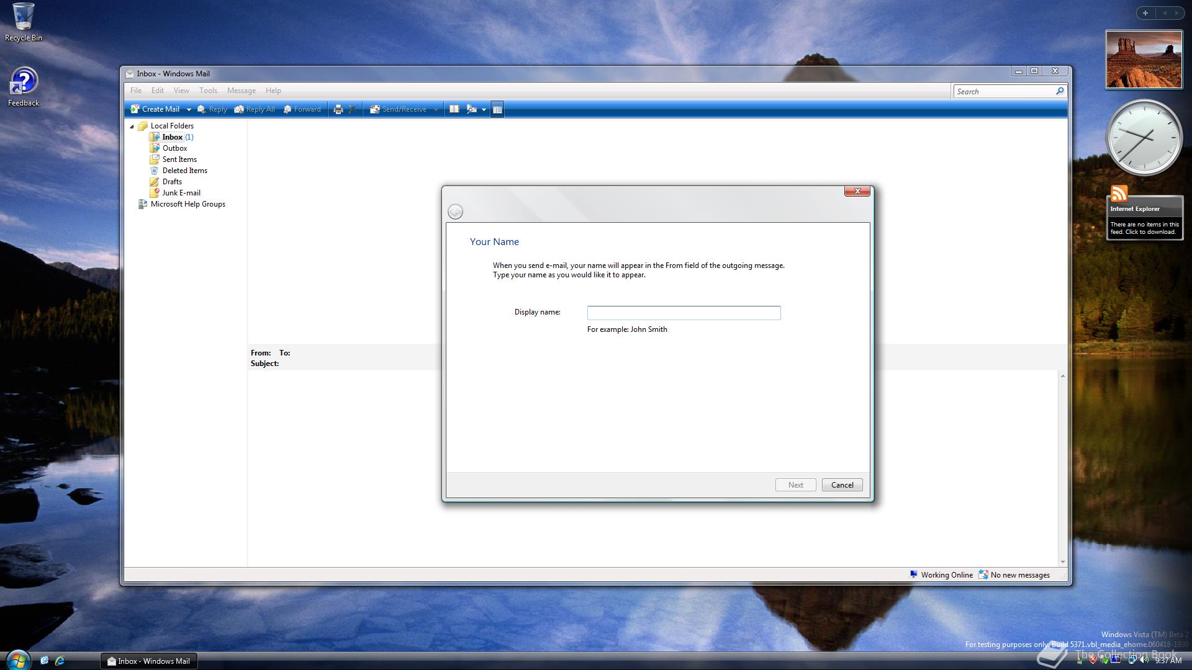The height and width of the screenshot is (670, 1192).
Task: Click the Windows Start orb
Action: 17,659
